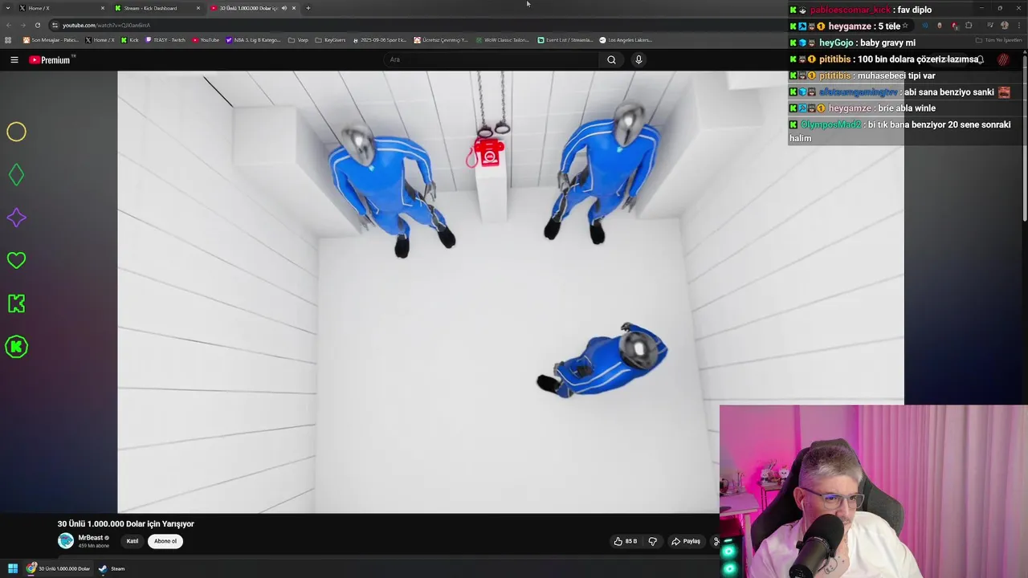Click the yellow circle overlay icon
The width and height of the screenshot is (1028, 578).
pyautogui.click(x=16, y=132)
